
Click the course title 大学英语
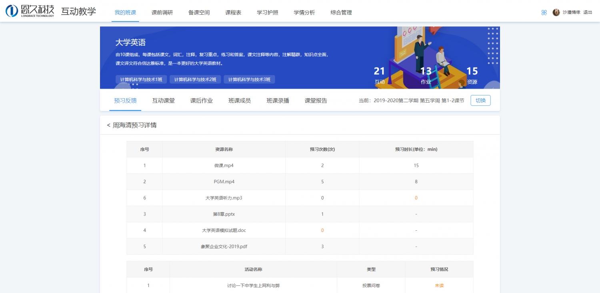(130, 42)
